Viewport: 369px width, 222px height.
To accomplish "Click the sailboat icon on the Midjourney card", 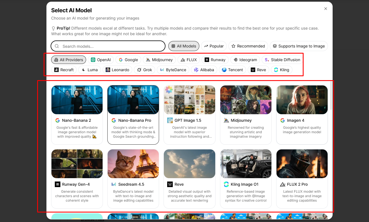I will (x=226, y=120).
